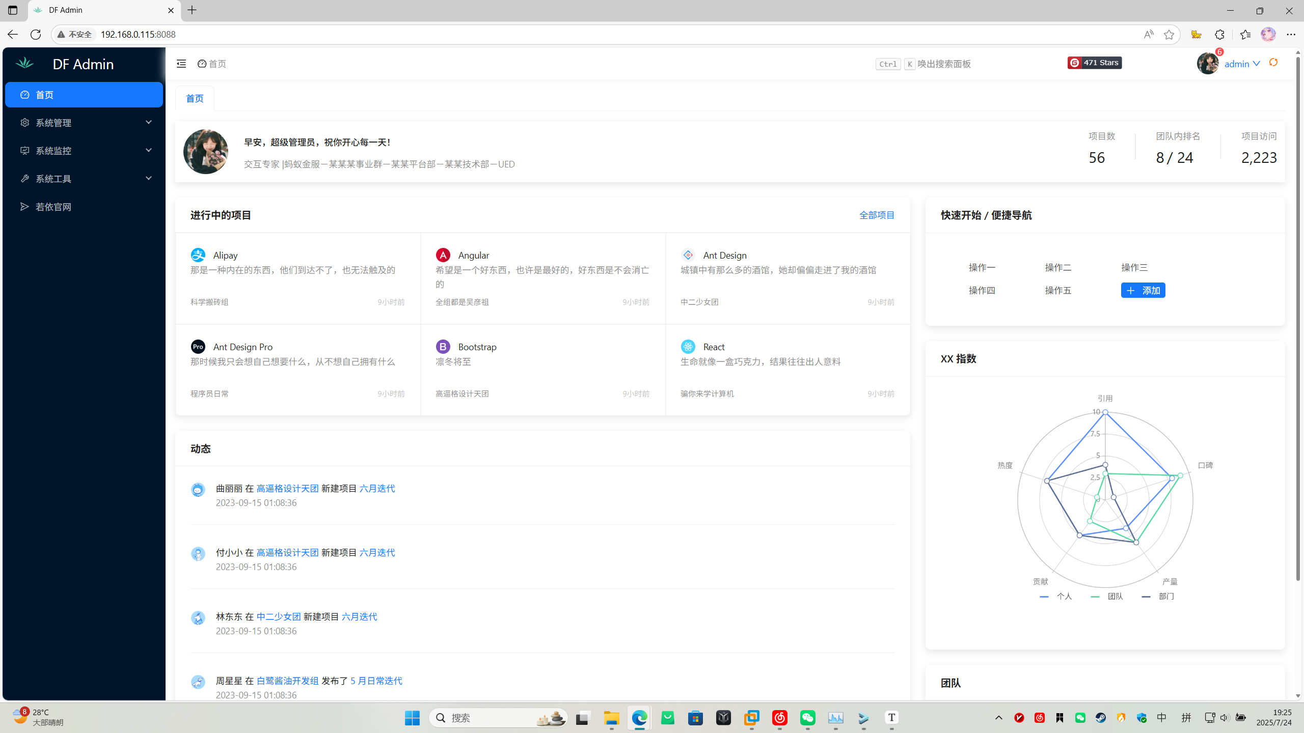Open quick link 操作四
The width and height of the screenshot is (1304, 733).
tap(982, 290)
